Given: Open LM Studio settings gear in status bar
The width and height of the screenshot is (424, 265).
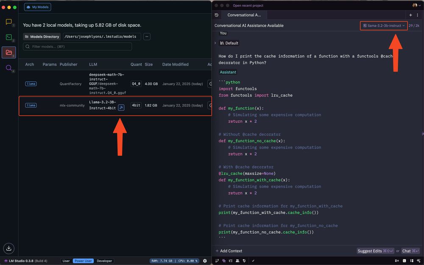Looking at the screenshot, I should (205, 261).
